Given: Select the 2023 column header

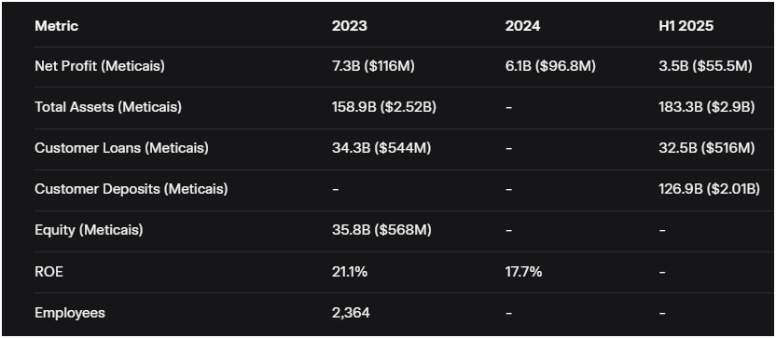Looking at the screenshot, I should (x=350, y=26).
